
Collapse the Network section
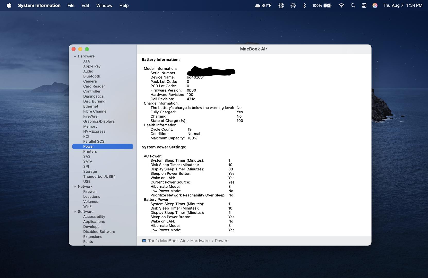click(x=75, y=187)
